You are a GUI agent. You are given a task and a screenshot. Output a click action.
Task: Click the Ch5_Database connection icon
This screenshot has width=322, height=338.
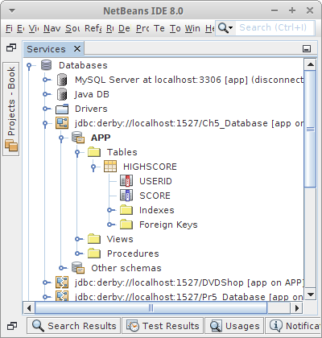click(x=62, y=123)
